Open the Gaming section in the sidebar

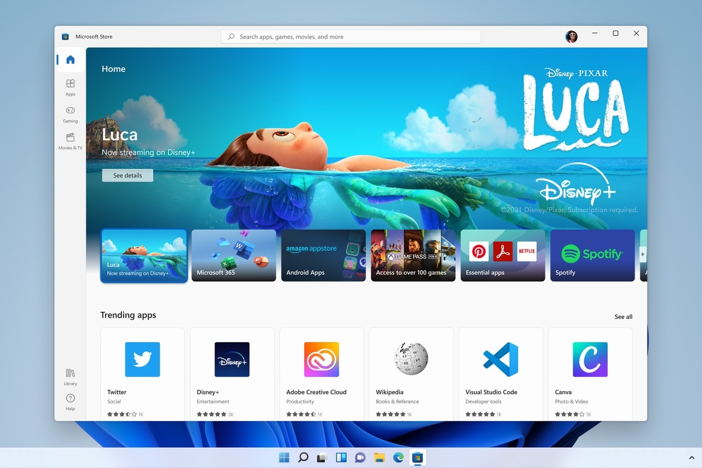pyautogui.click(x=70, y=113)
